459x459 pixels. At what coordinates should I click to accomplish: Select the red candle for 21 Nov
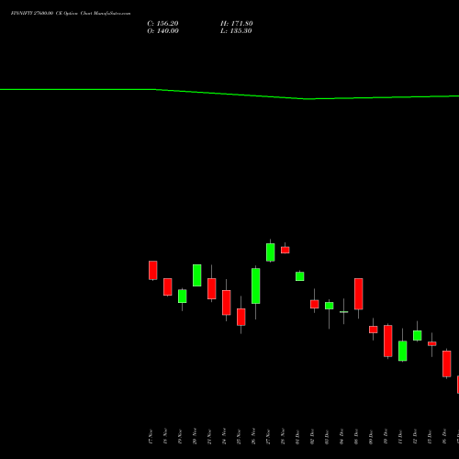212,288
